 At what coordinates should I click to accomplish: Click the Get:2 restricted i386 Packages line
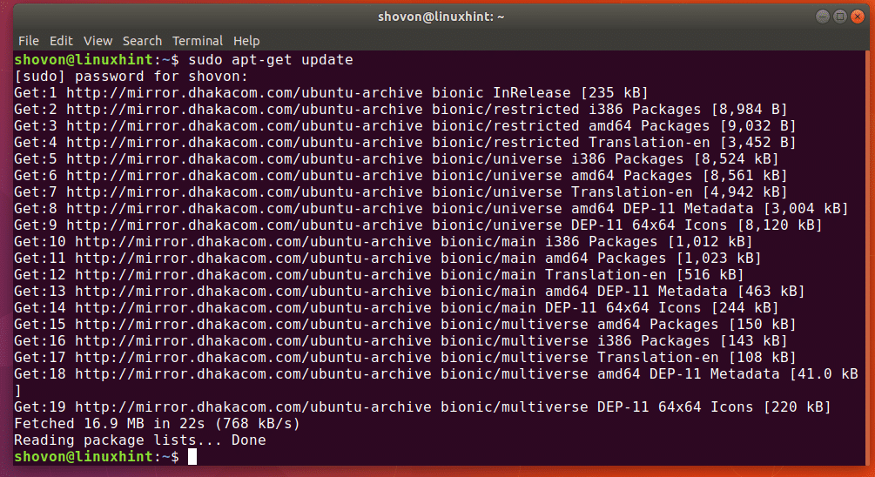click(x=400, y=110)
